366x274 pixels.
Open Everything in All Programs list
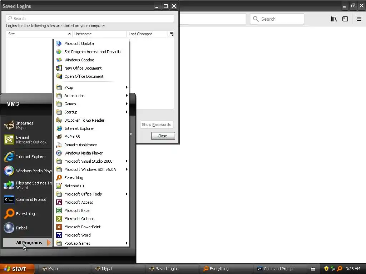(x=91, y=178)
